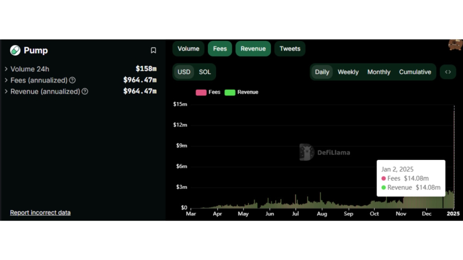
Task: Click the $15m y-axis label
Action: [180, 104]
